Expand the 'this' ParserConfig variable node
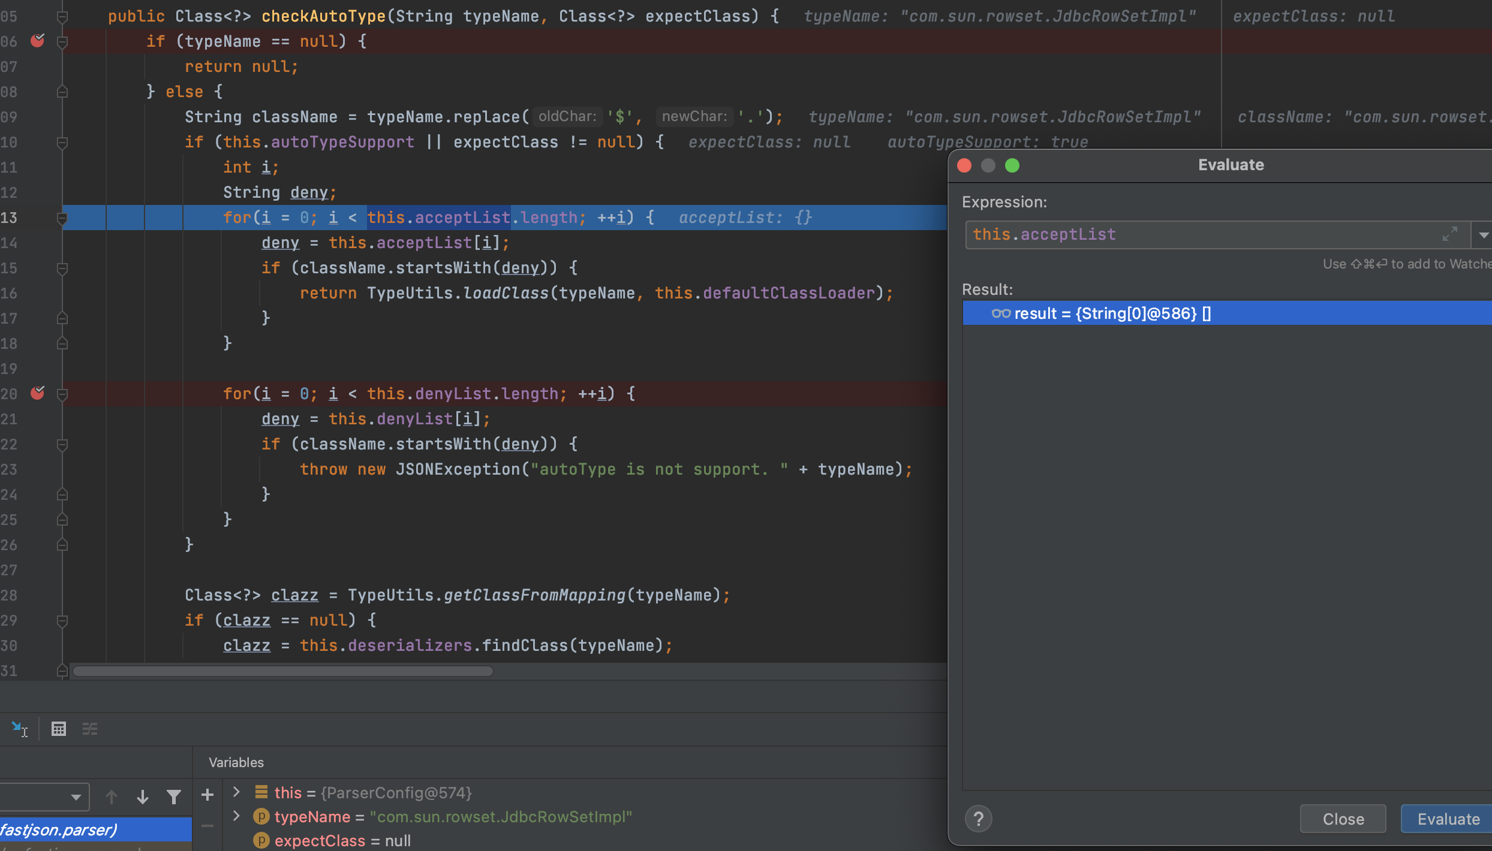 [236, 792]
